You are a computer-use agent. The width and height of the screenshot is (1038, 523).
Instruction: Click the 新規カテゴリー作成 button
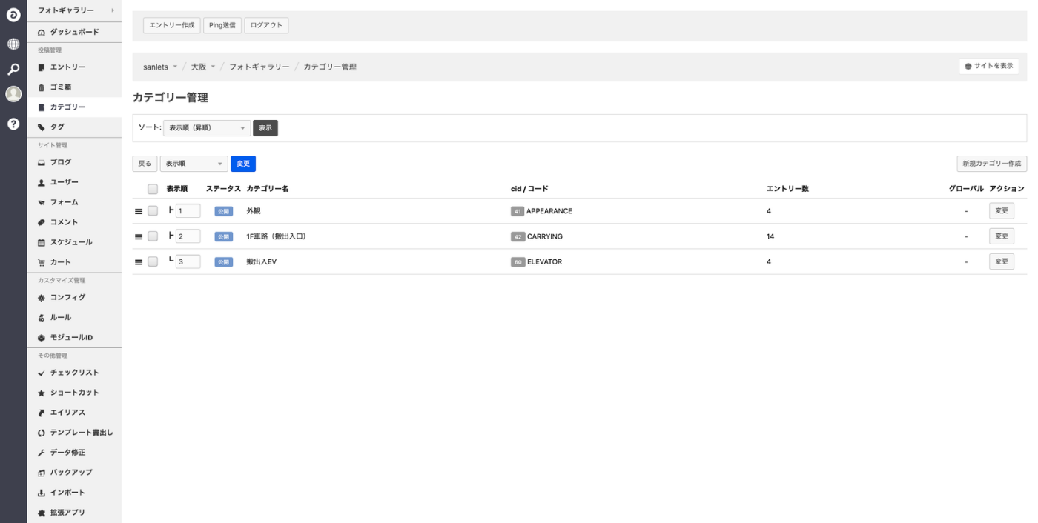[991, 164]
